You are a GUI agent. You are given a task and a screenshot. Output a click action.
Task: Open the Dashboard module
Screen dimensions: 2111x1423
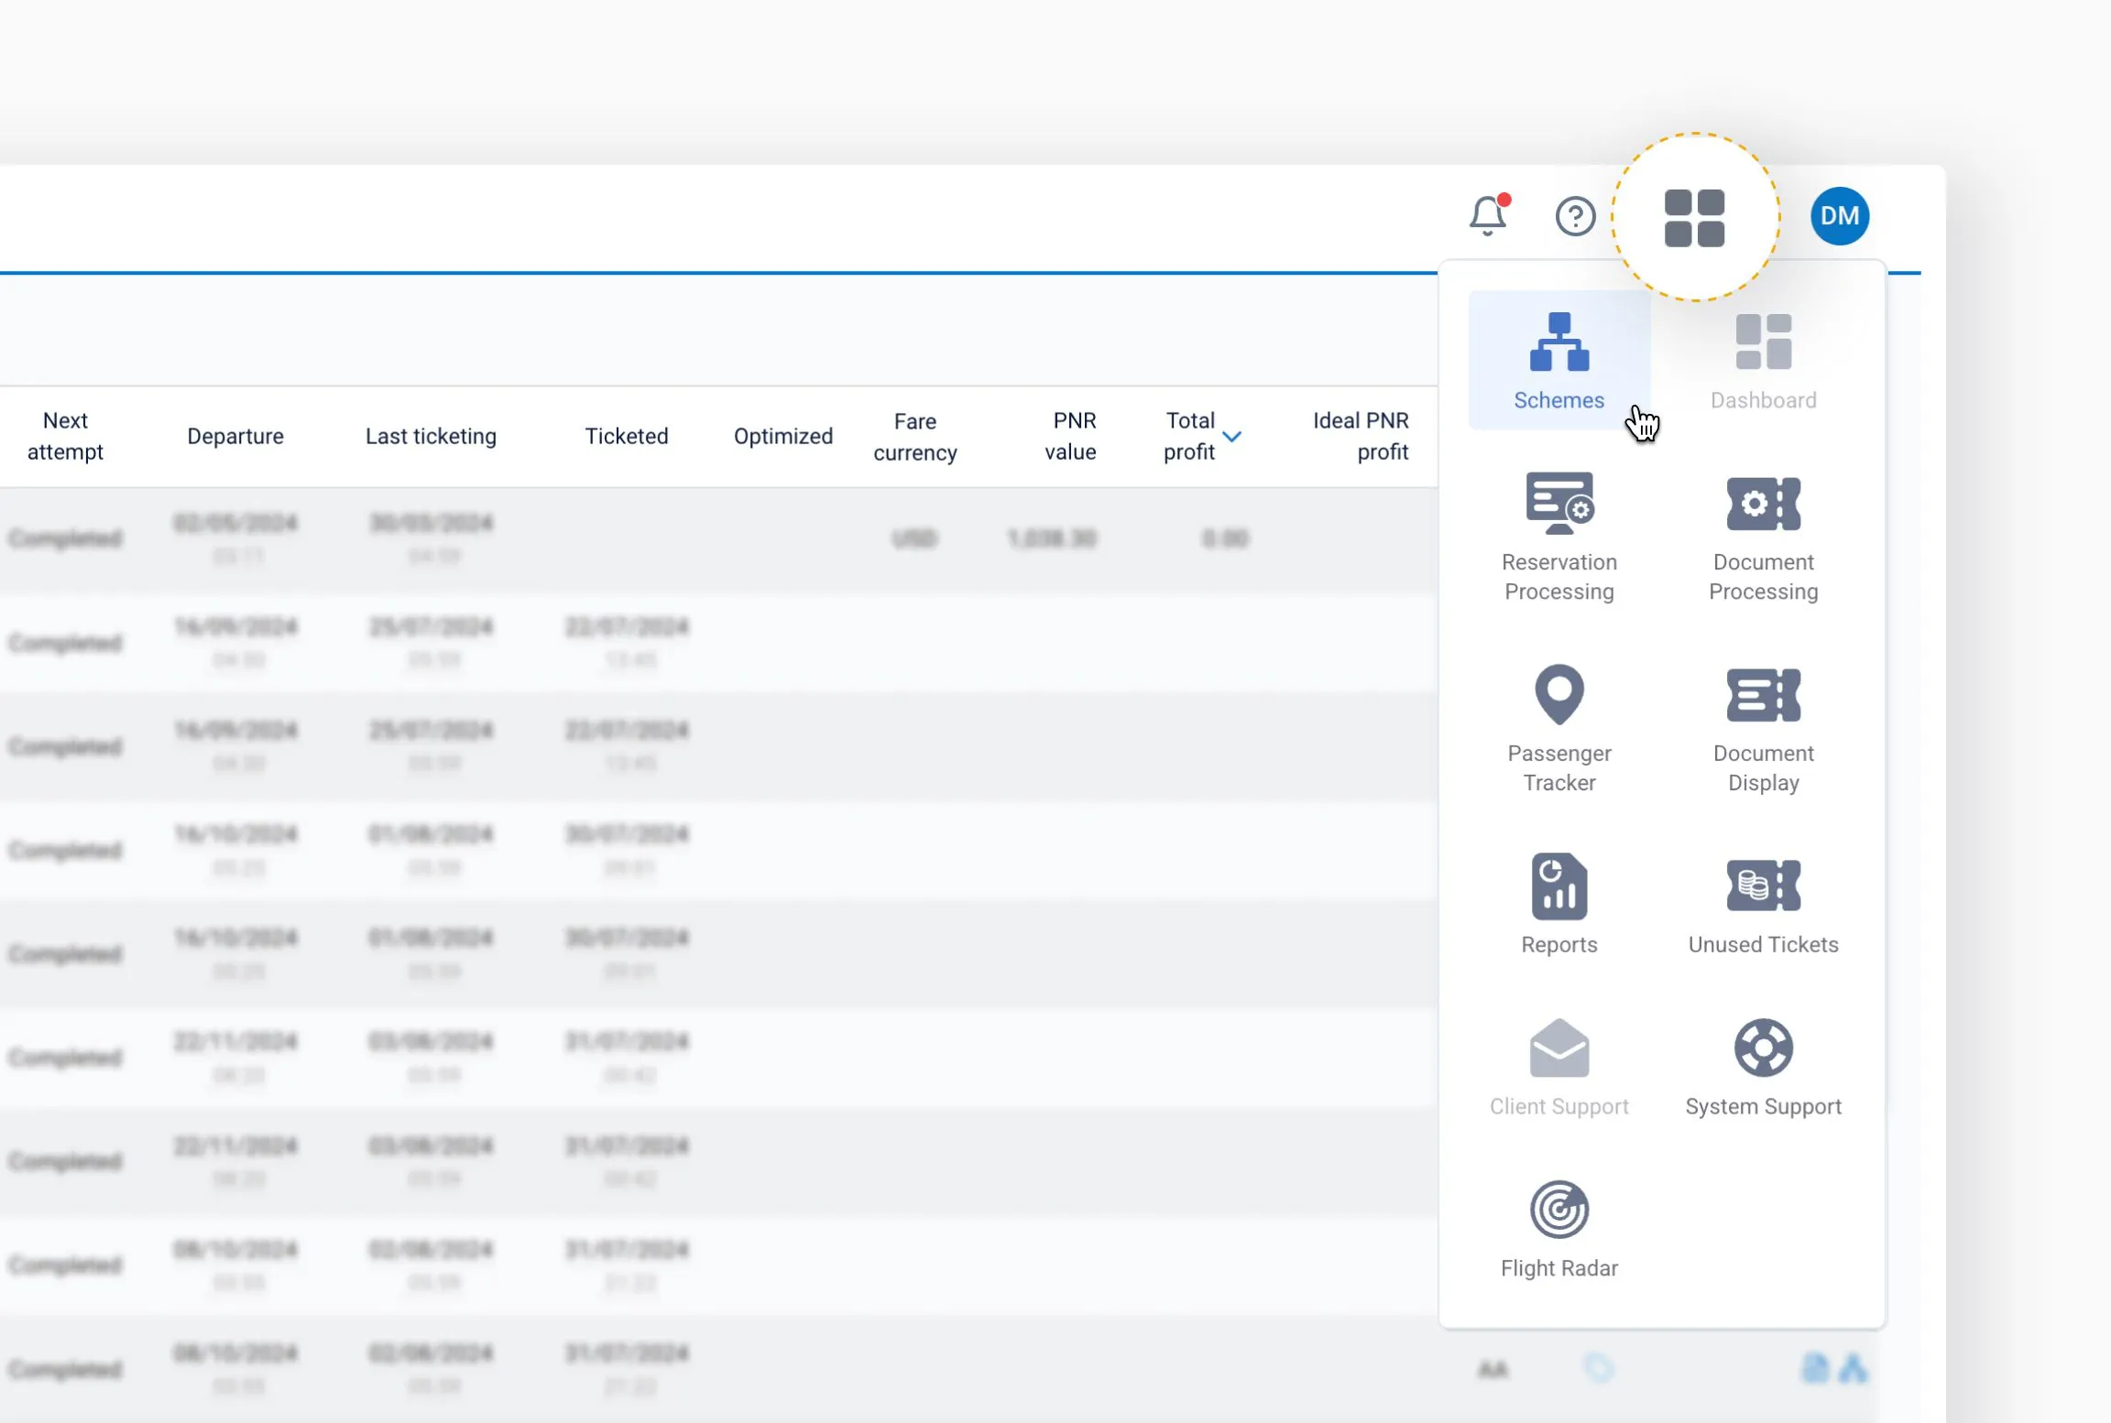(x=1763, y=360)
